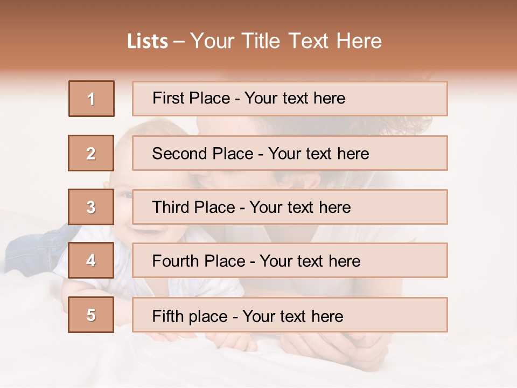
Task: Select the First Place text bar
Action: 290,99
